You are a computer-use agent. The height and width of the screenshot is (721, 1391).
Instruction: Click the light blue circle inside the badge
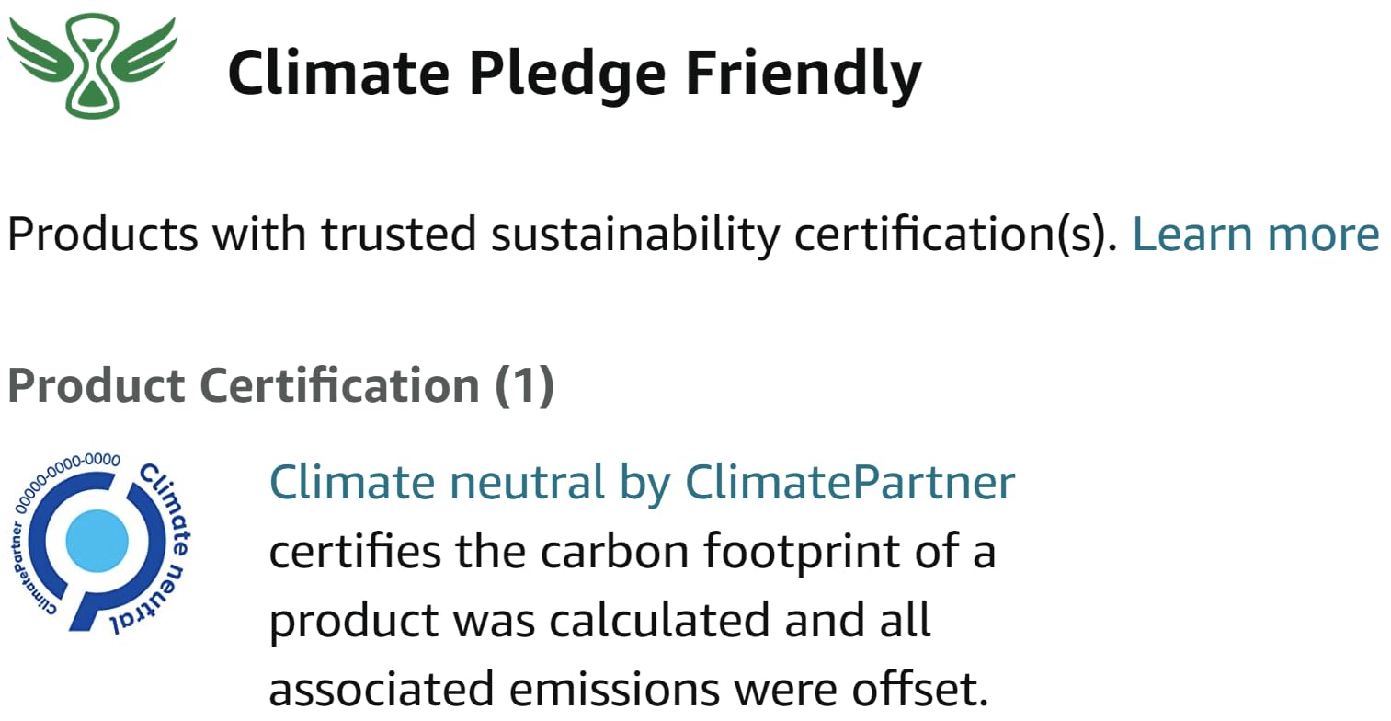pyautogui.click(x=97, y=541)
